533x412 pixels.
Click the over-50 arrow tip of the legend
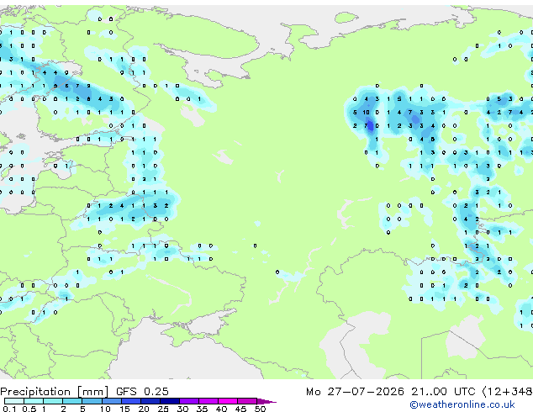(266, 401)
